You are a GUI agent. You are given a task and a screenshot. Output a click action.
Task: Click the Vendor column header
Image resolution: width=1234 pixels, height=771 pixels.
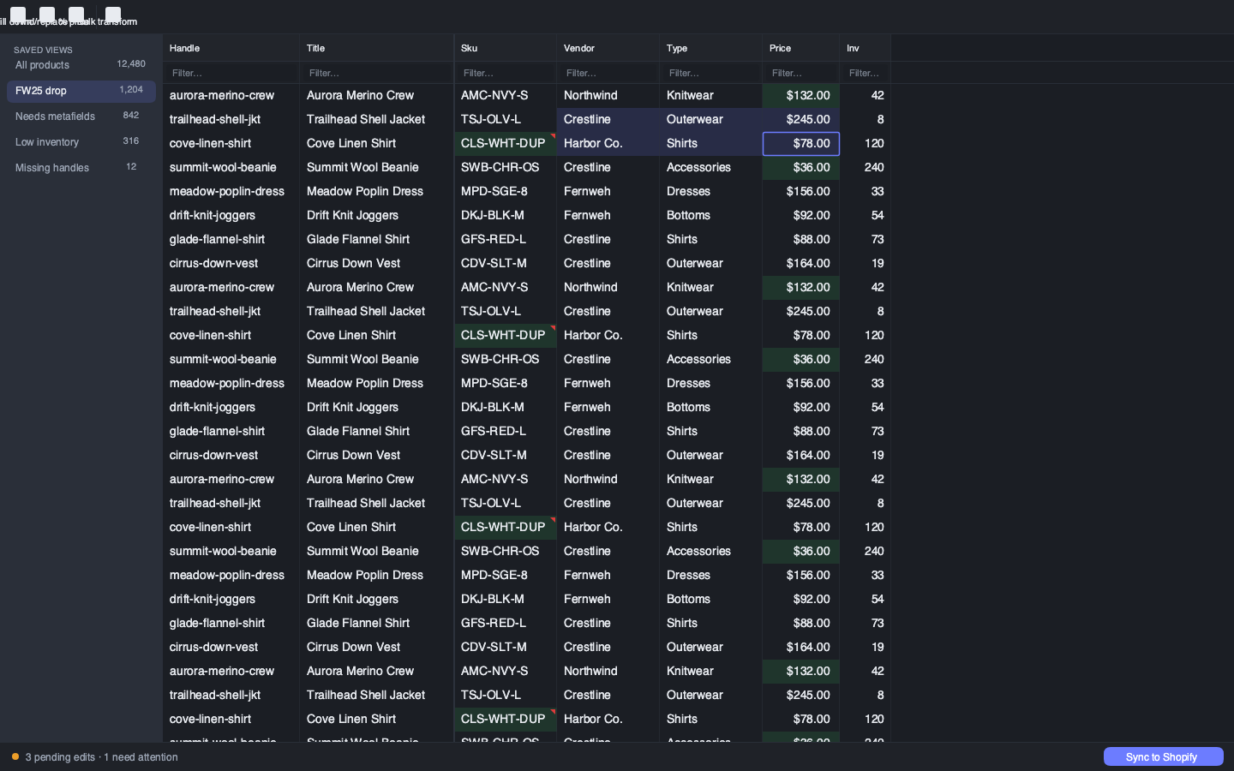point(608,48)
